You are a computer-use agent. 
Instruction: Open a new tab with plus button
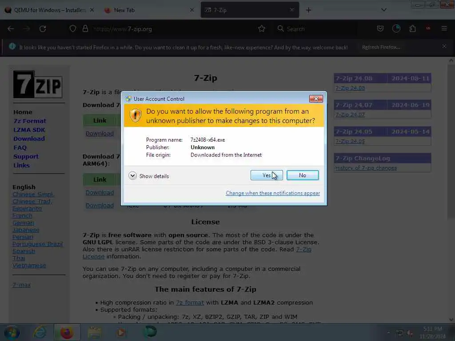point(308,10)
